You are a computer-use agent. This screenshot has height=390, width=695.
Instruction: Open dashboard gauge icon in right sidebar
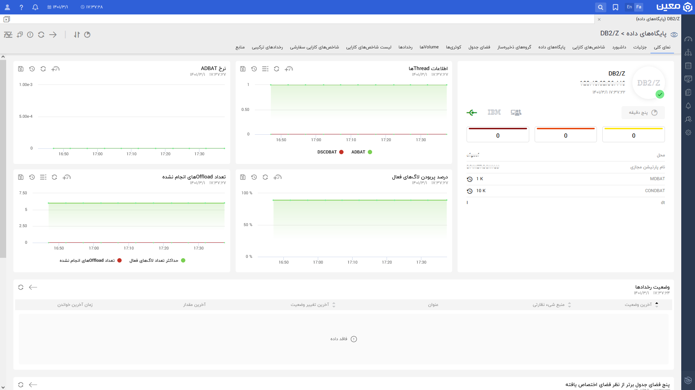[688, 39]
